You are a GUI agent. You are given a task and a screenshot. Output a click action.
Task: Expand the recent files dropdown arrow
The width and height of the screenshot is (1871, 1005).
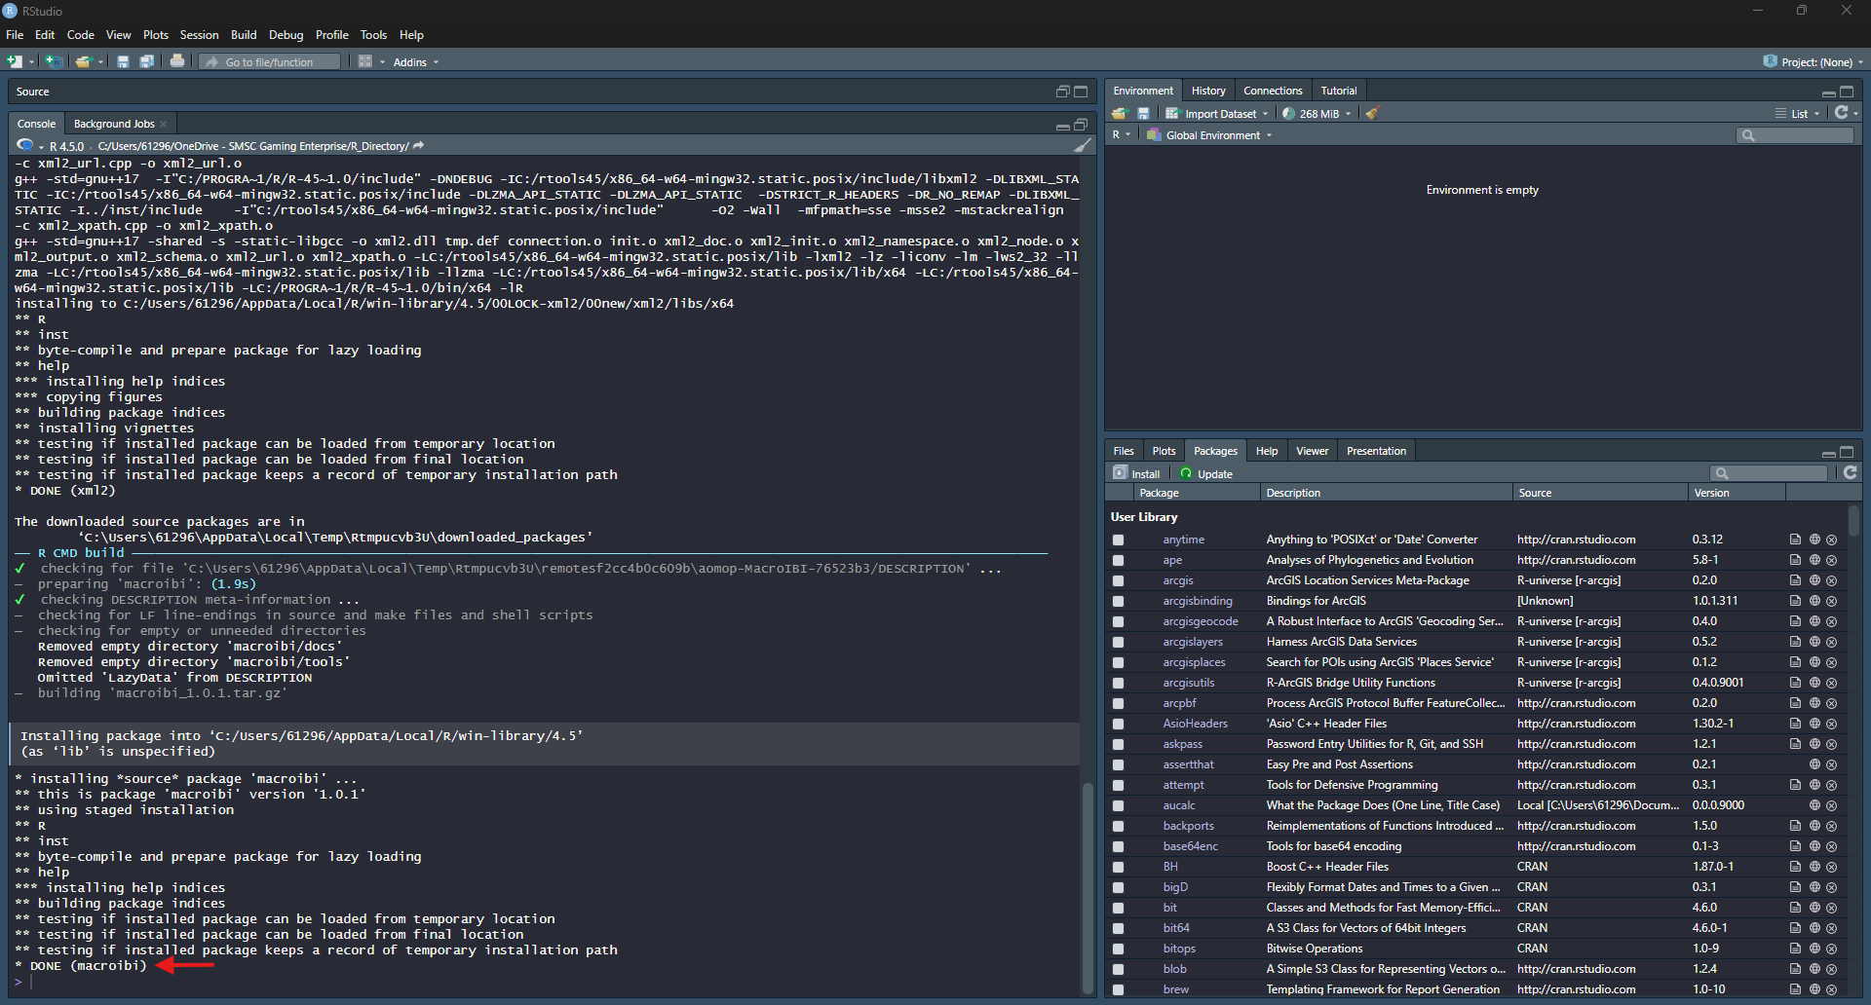pyautogui.click(x=100, y=62)
